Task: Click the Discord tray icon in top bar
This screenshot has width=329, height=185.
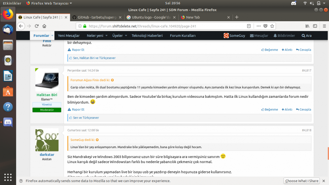Action: [294, 3]
